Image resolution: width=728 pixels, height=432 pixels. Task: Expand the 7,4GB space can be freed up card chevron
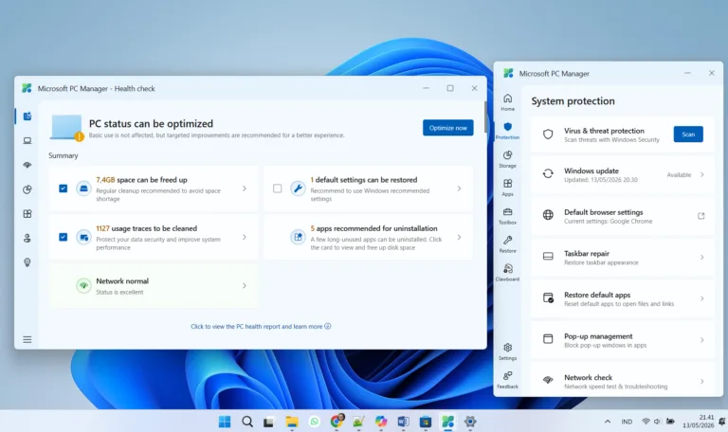coord(245,189)
